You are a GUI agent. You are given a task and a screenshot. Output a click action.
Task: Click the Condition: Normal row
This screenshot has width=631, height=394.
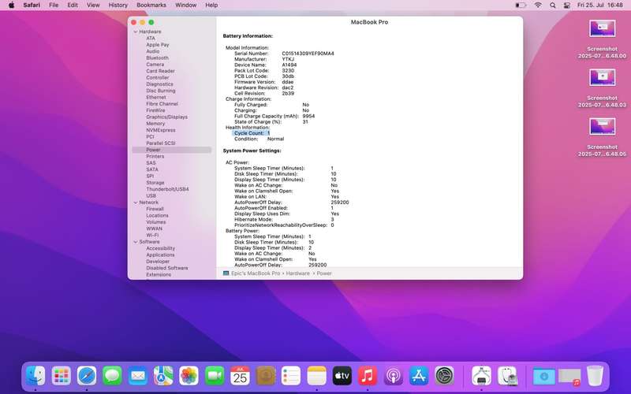[x=259, y=139]
